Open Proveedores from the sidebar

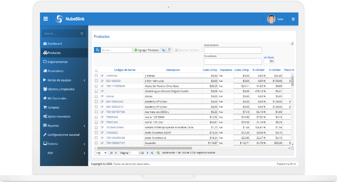coord(56,71)
